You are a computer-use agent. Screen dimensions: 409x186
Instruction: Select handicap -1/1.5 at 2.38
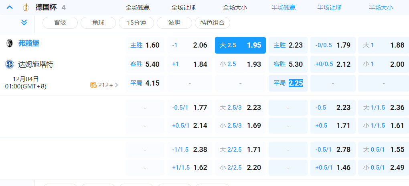pyautogui.click(x=190, y=150)
